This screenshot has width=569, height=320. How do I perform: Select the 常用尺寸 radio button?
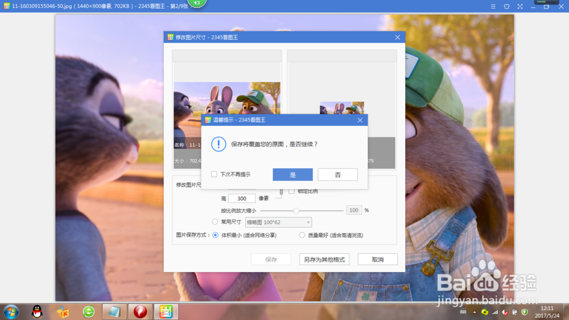click(215, 221)
